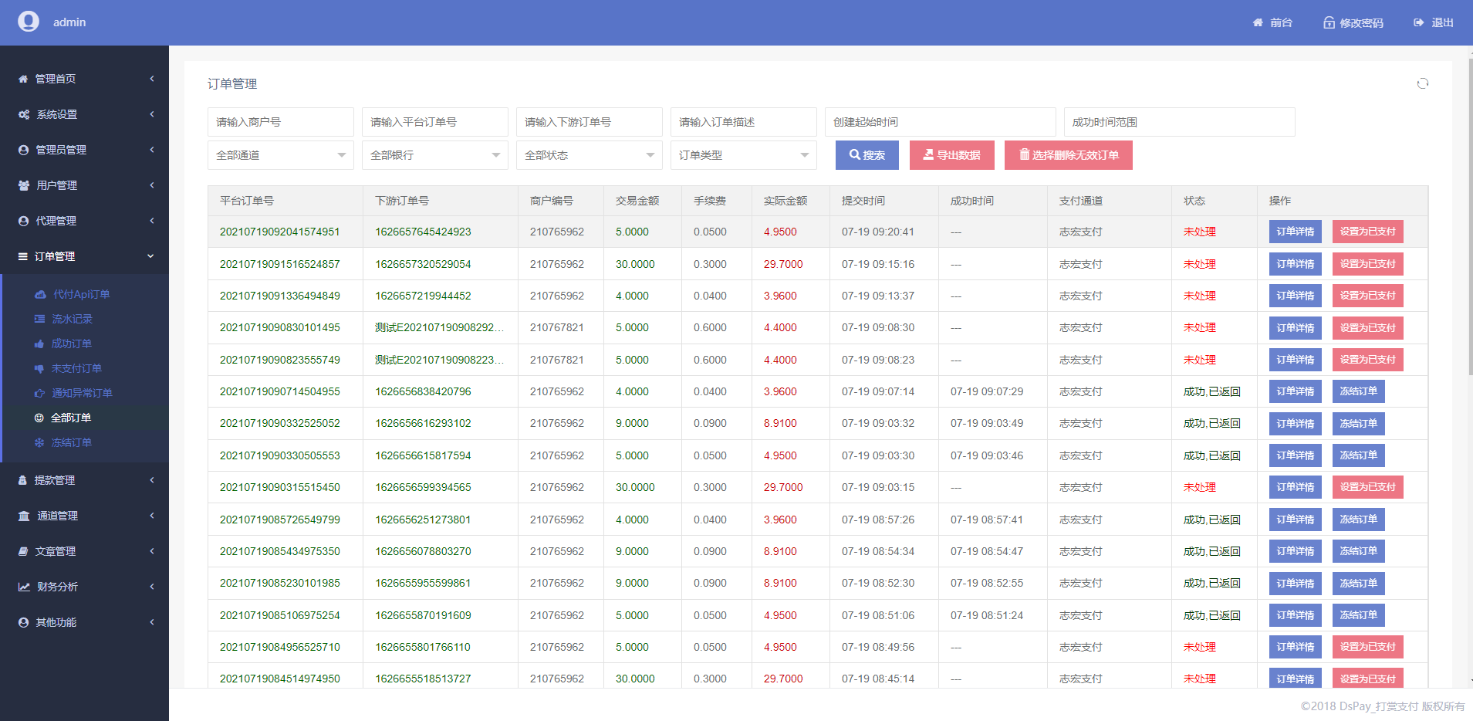The width and height of the screenshot is (1473, 721).
Task: Switch to 冻结订单 in the order menu
Action: [x=72, y=442]
